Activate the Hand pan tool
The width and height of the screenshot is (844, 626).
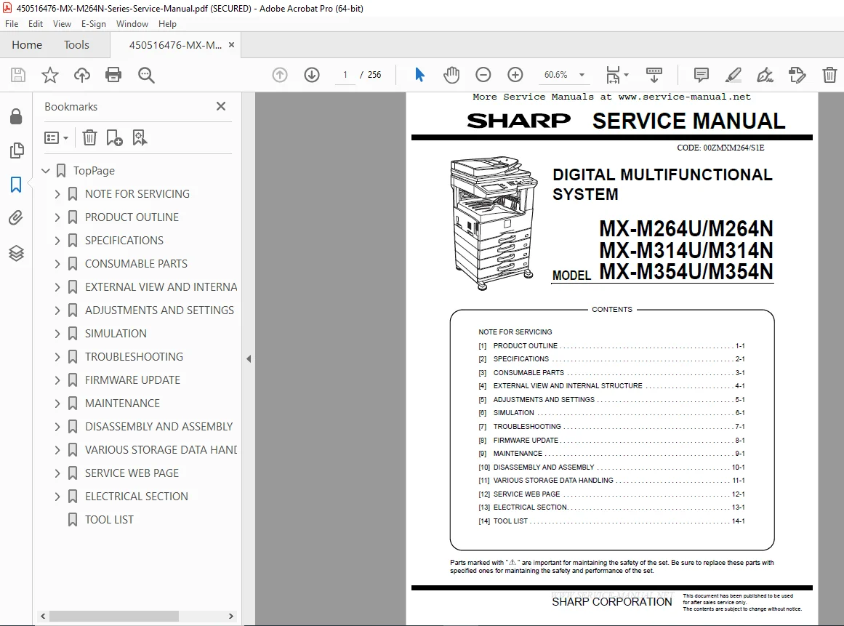point(451,75)
